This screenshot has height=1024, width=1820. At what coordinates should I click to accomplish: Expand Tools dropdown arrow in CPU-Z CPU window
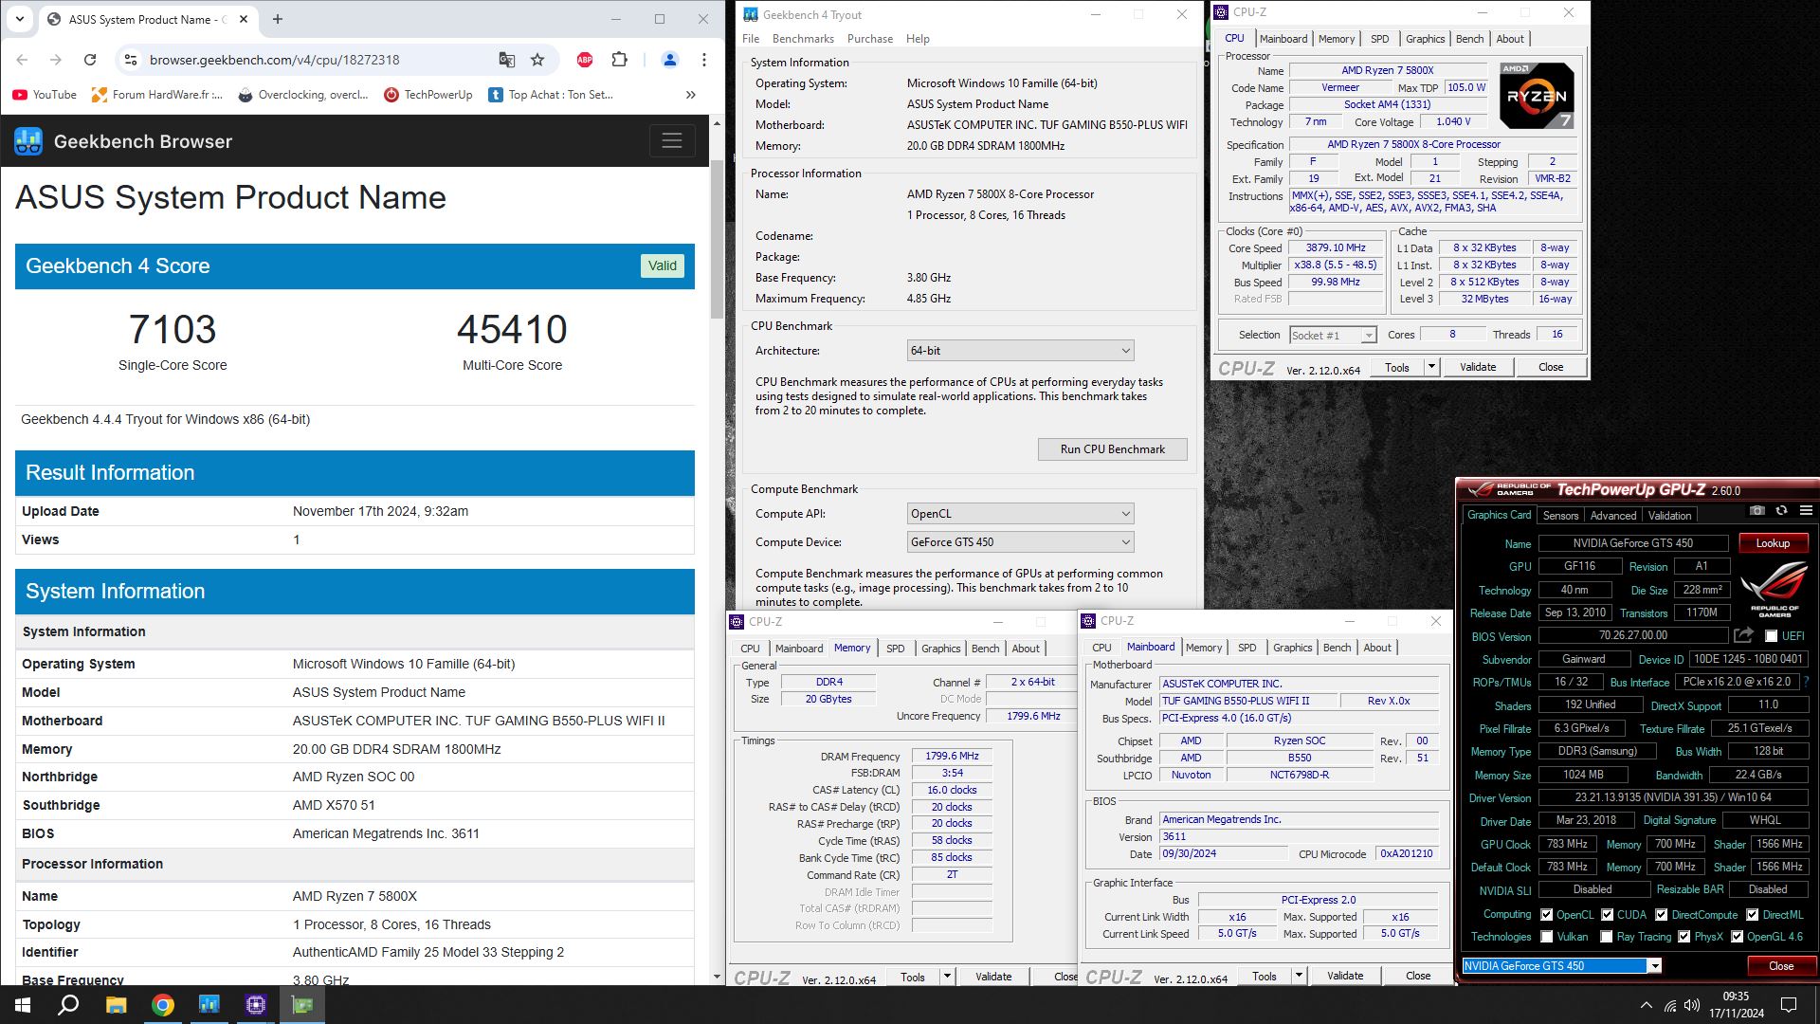click(1431, 367)
